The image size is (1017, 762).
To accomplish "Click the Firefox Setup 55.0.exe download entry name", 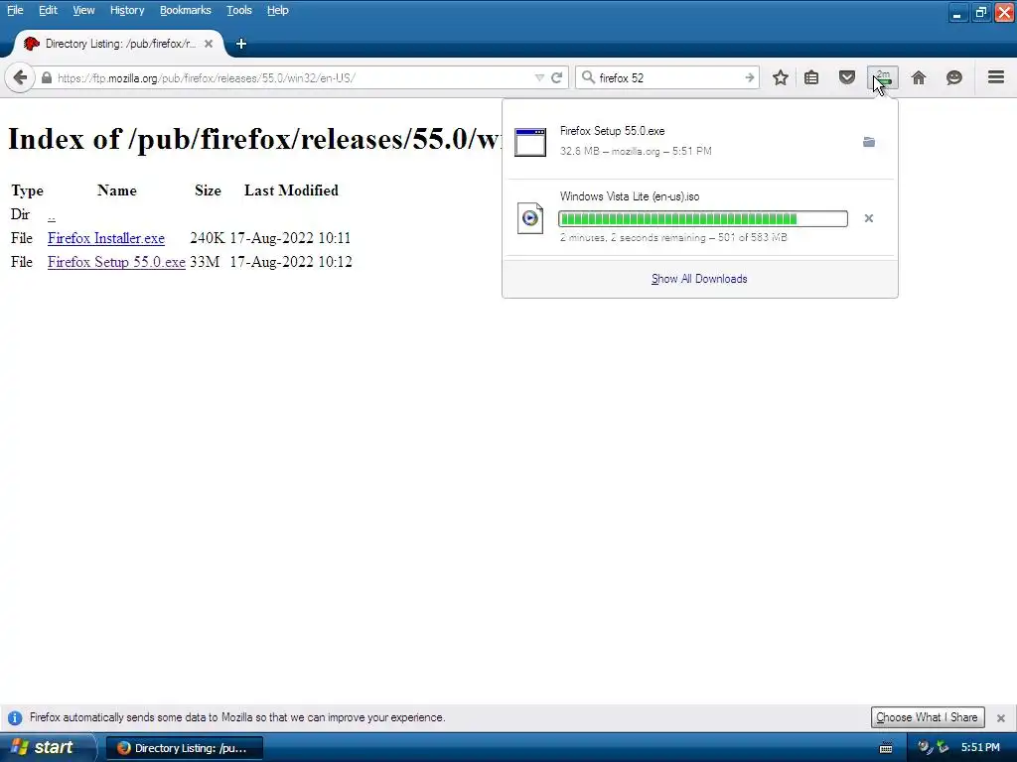I will (x=612, y=131).
